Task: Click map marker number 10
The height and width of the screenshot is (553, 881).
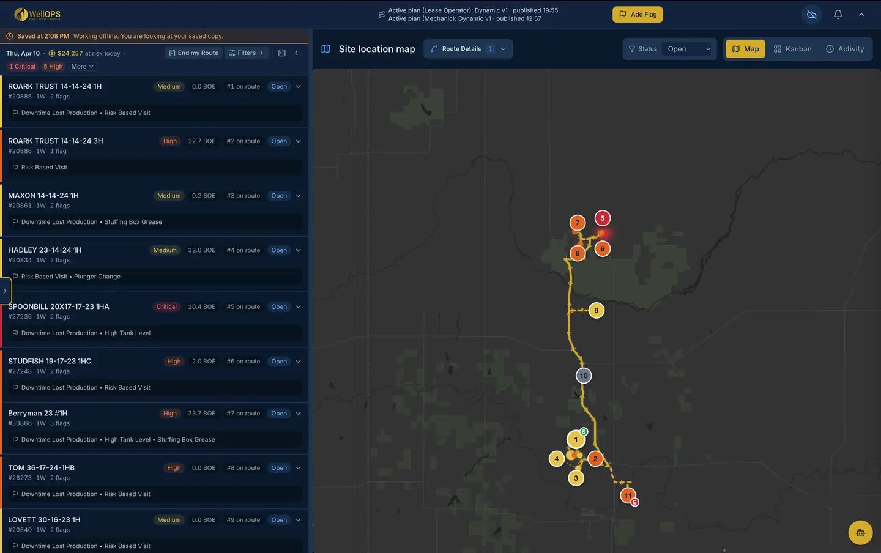Action: 584,376
